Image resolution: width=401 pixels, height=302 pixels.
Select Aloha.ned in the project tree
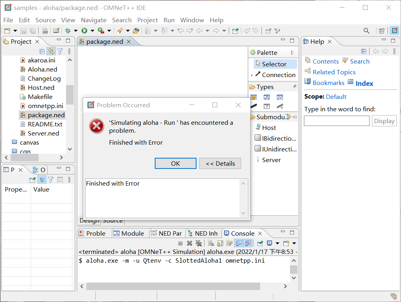pos(43,69)
